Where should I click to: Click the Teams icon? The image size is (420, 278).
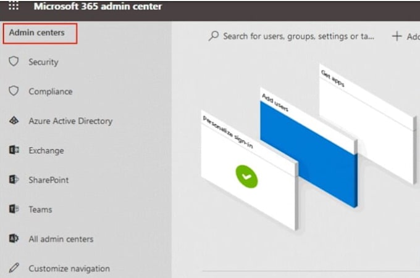(14, 209)
